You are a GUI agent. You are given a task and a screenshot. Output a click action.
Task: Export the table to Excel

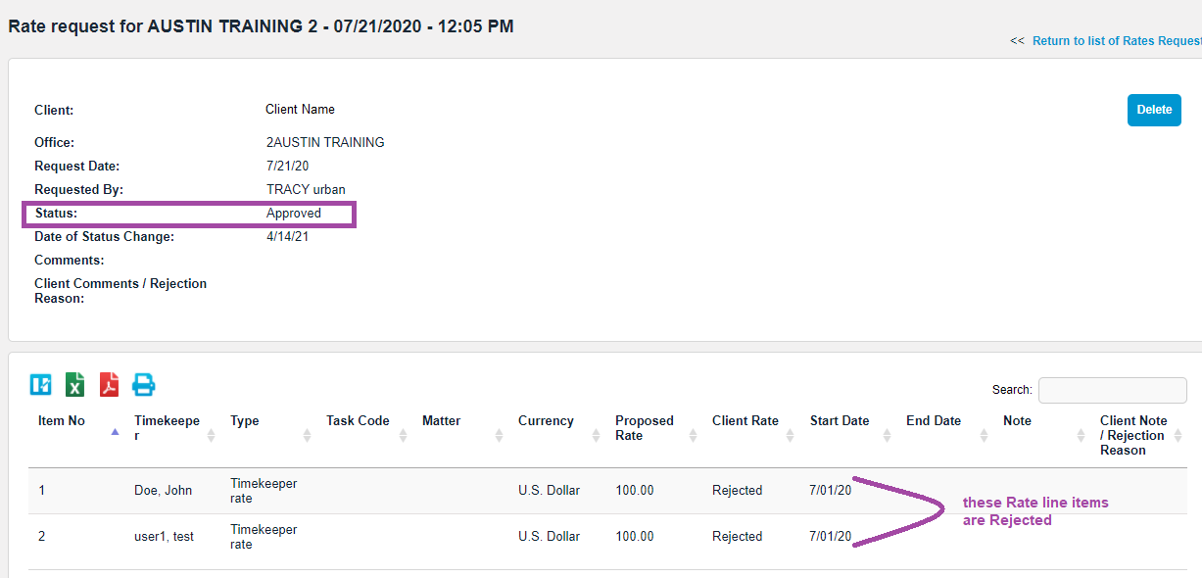coord(74,385)
